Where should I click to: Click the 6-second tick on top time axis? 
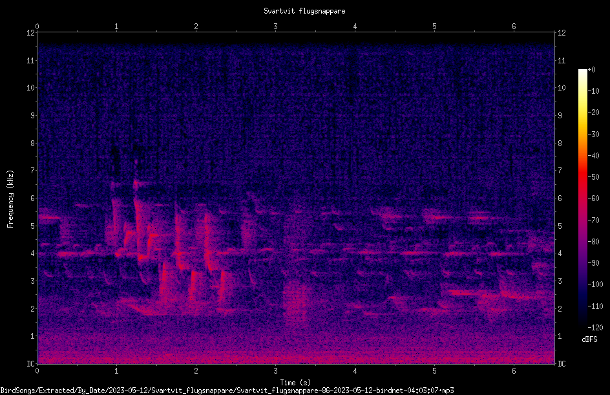click(514, 27)
